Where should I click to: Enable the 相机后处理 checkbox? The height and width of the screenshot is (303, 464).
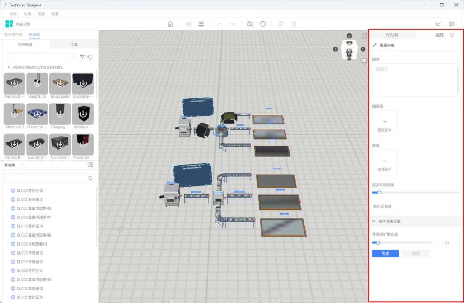(456, 206)
